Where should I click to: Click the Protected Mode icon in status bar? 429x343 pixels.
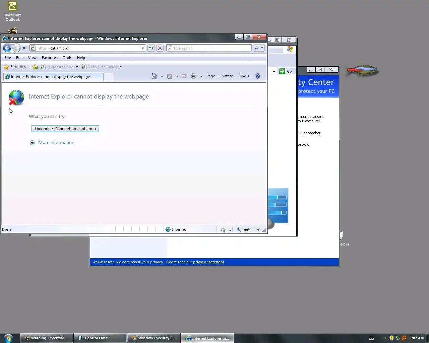223,230
